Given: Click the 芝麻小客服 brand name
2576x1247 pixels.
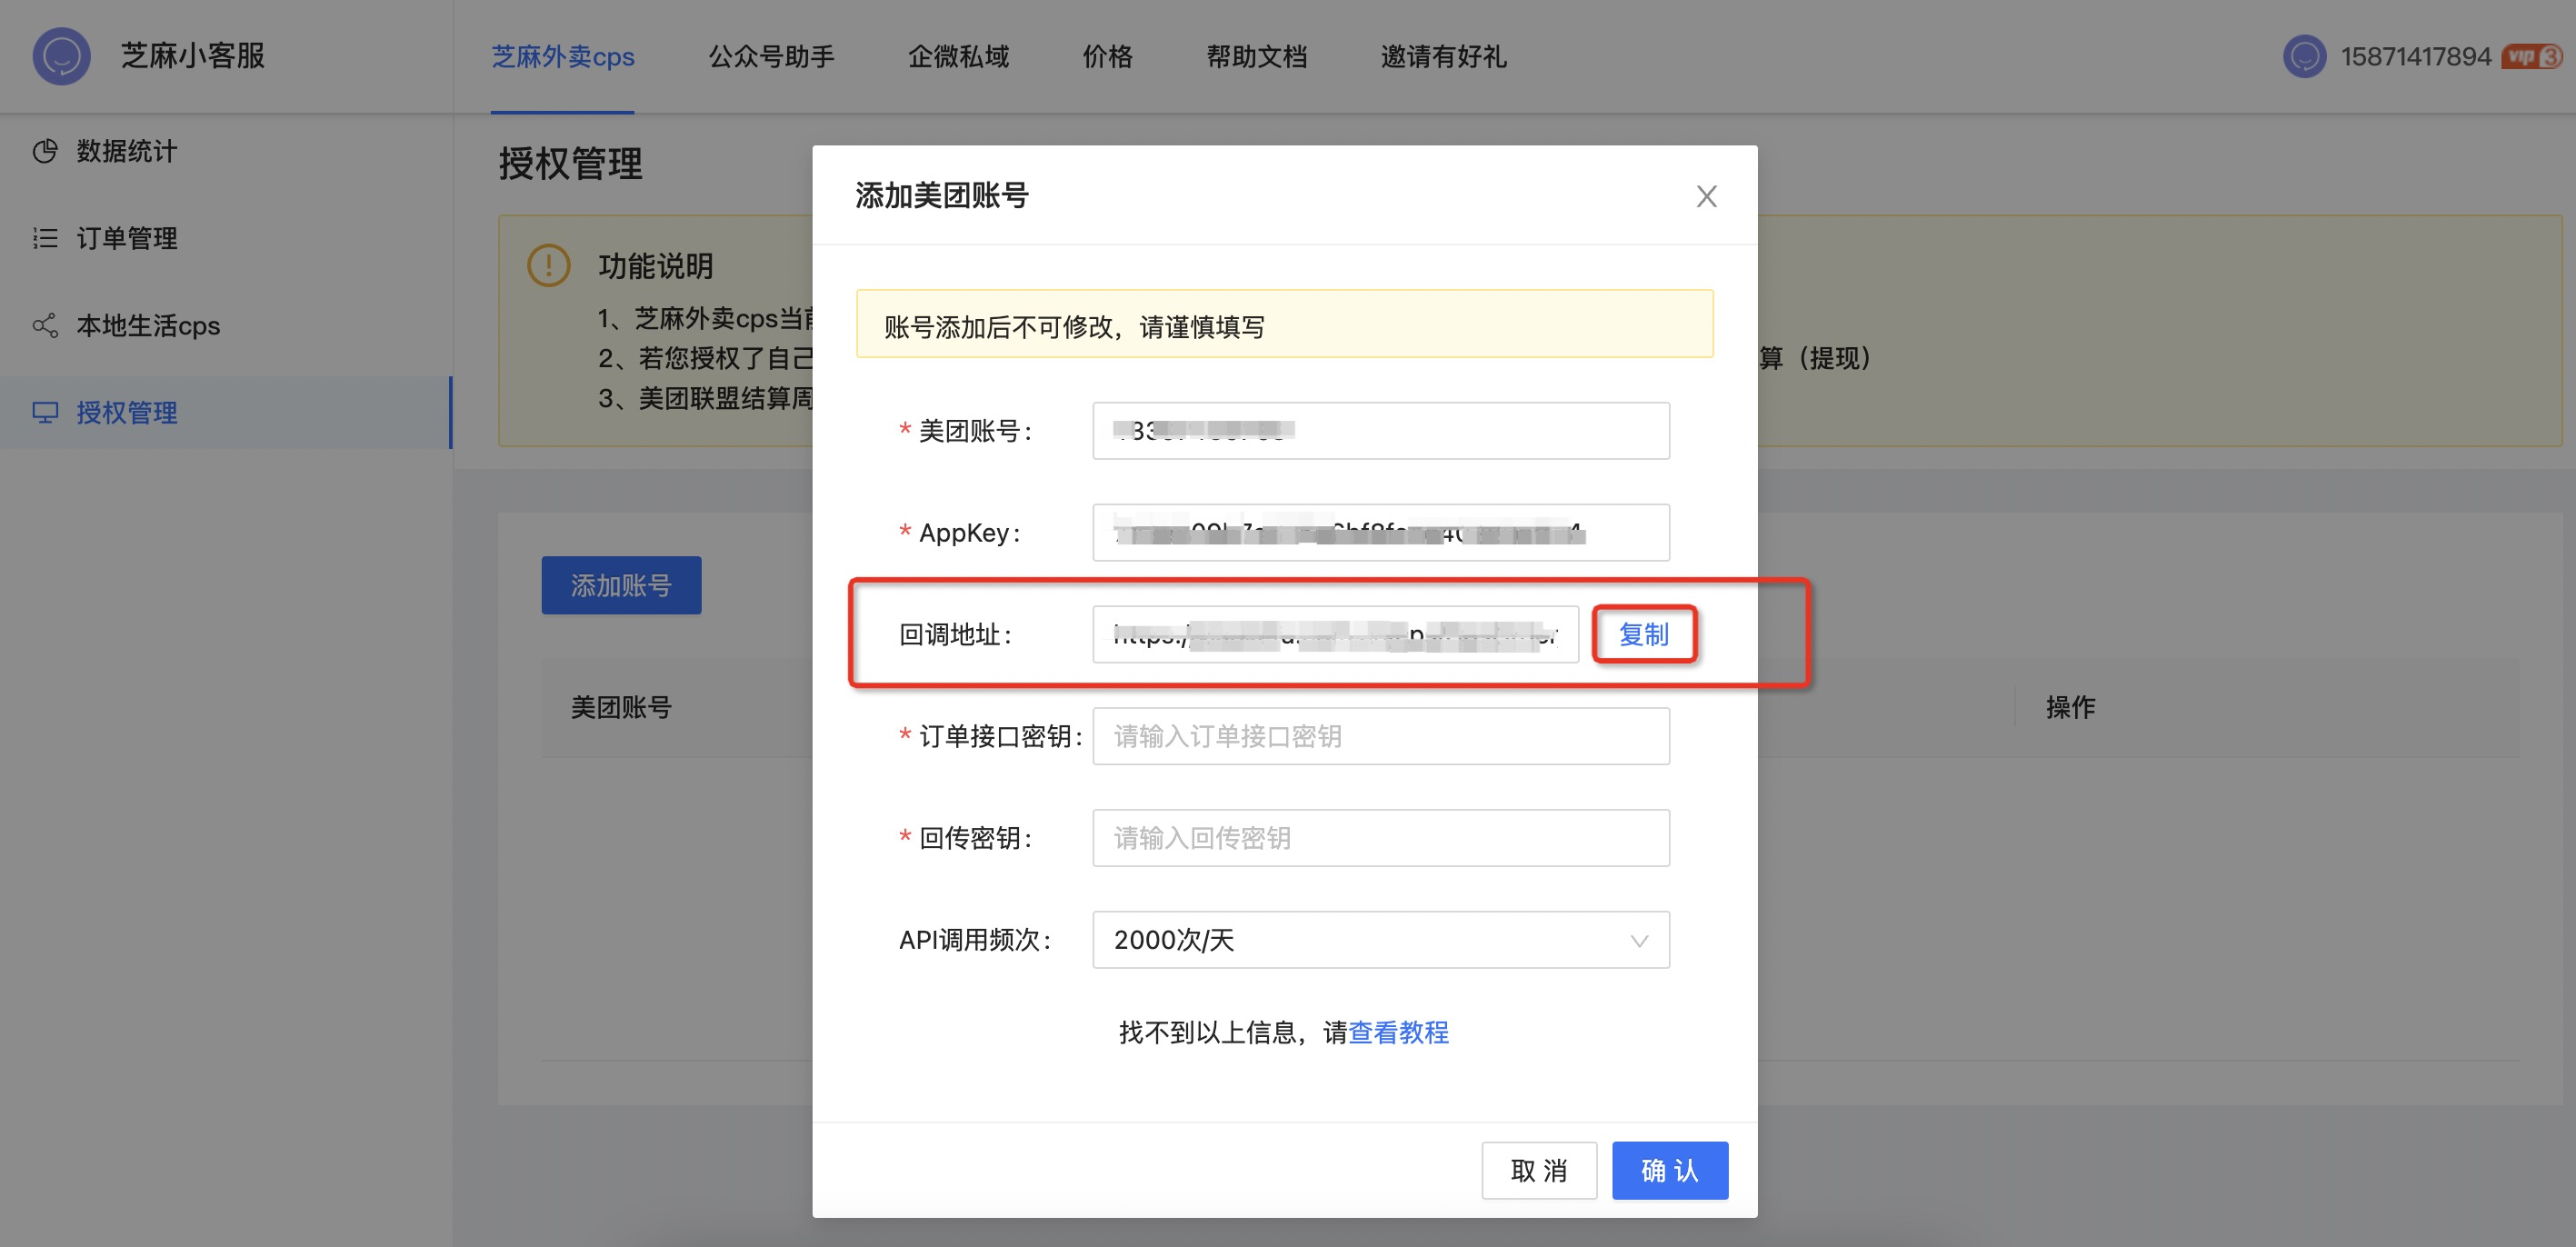Looking at the screenshot, I should click(193, 56).
